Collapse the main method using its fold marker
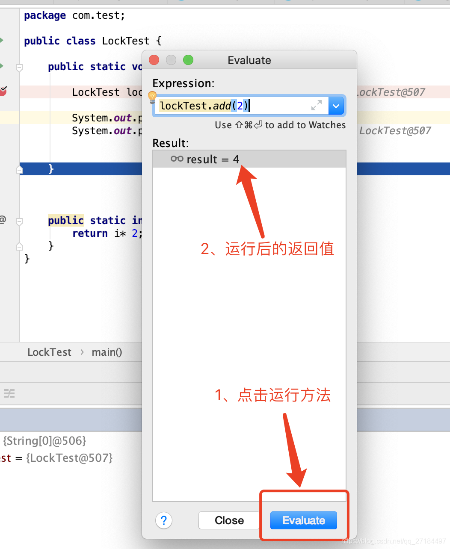Image resolution: width=450 pixels, height=549 pixels. pos(19,66)
